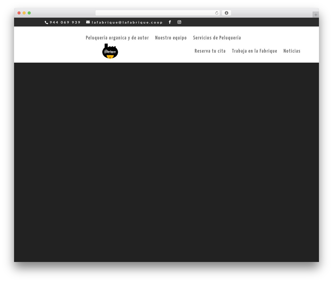Reload the page with the refresh icon

(217, 13)
